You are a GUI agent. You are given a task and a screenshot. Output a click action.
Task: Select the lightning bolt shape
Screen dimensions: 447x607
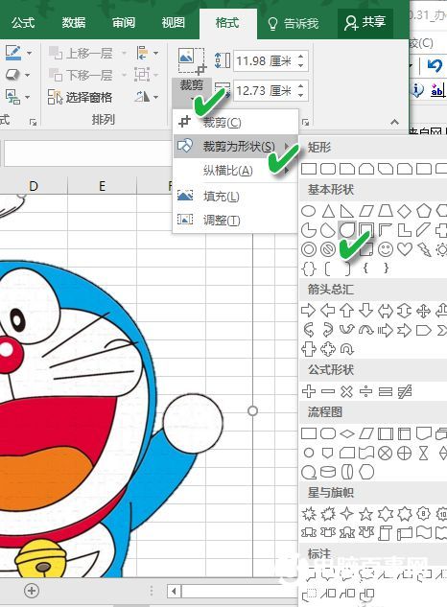tap(424, 249)
